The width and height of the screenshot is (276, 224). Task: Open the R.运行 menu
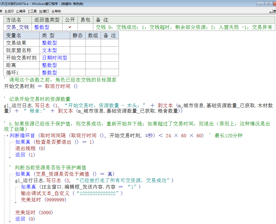coord(9,11)
